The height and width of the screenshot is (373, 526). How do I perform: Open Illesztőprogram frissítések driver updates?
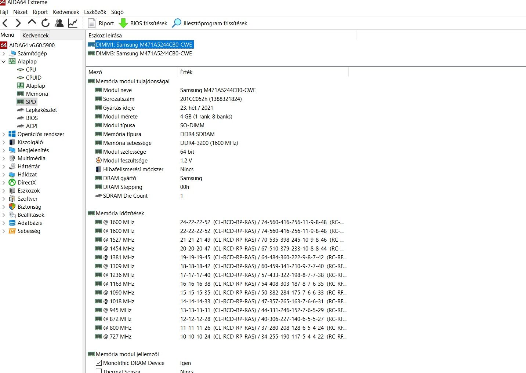(x=210, y=23)
